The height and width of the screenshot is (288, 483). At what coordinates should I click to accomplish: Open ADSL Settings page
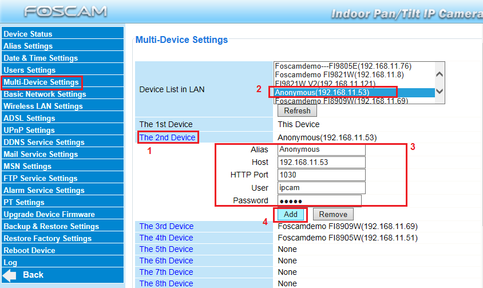[x=62, y=118]
